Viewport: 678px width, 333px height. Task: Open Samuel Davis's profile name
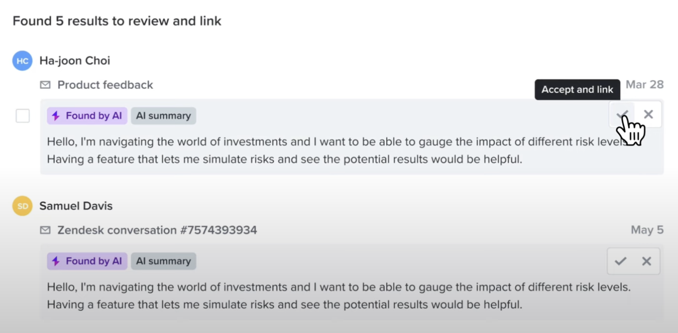pos(76,206)
